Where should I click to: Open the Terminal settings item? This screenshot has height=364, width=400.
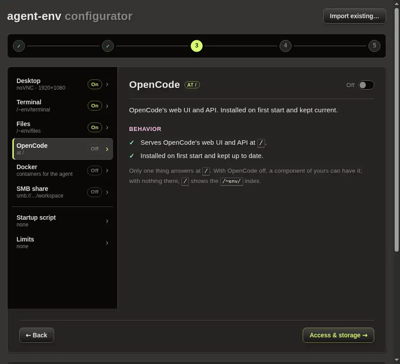pyautogui.click(x=63, y=106)
